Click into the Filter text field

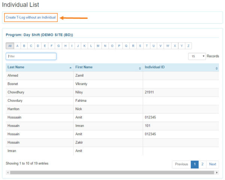coord(31,56)
